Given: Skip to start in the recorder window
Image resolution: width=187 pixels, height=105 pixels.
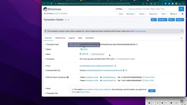Looking at the screenshot, I should [x=162, y=103].
